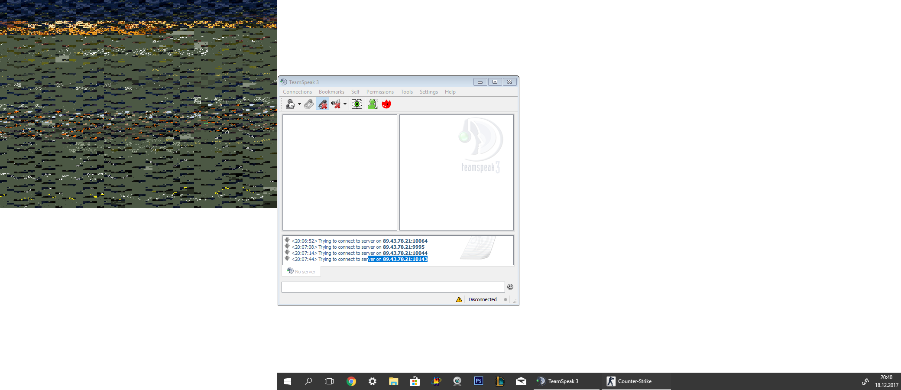Open Settings gear icon on taskbar
This screenshot has width=901, height=390.
tap(373, 381)
